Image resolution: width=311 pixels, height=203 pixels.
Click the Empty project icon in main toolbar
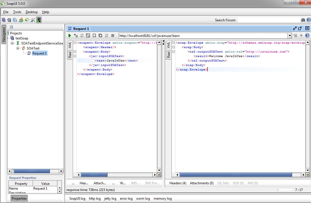pos(4,20)
